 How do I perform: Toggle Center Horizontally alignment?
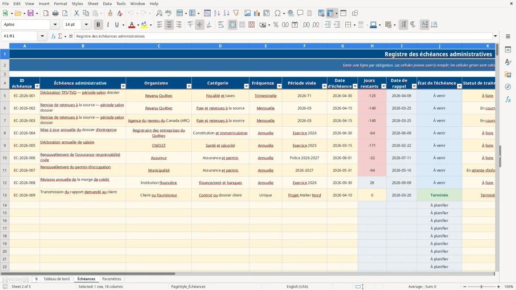169,25
